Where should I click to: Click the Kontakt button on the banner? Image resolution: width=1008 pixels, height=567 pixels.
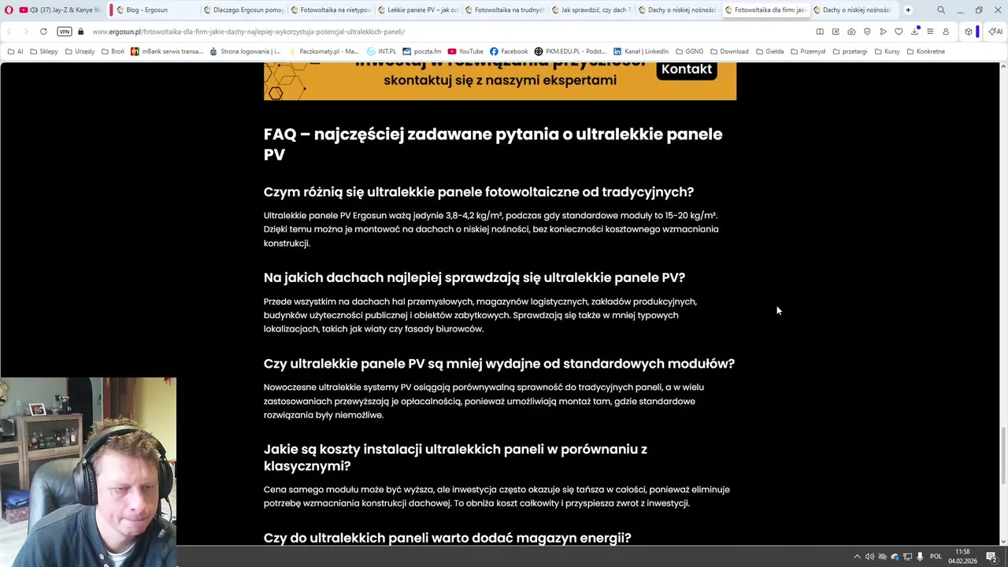(x=687, y=69)
